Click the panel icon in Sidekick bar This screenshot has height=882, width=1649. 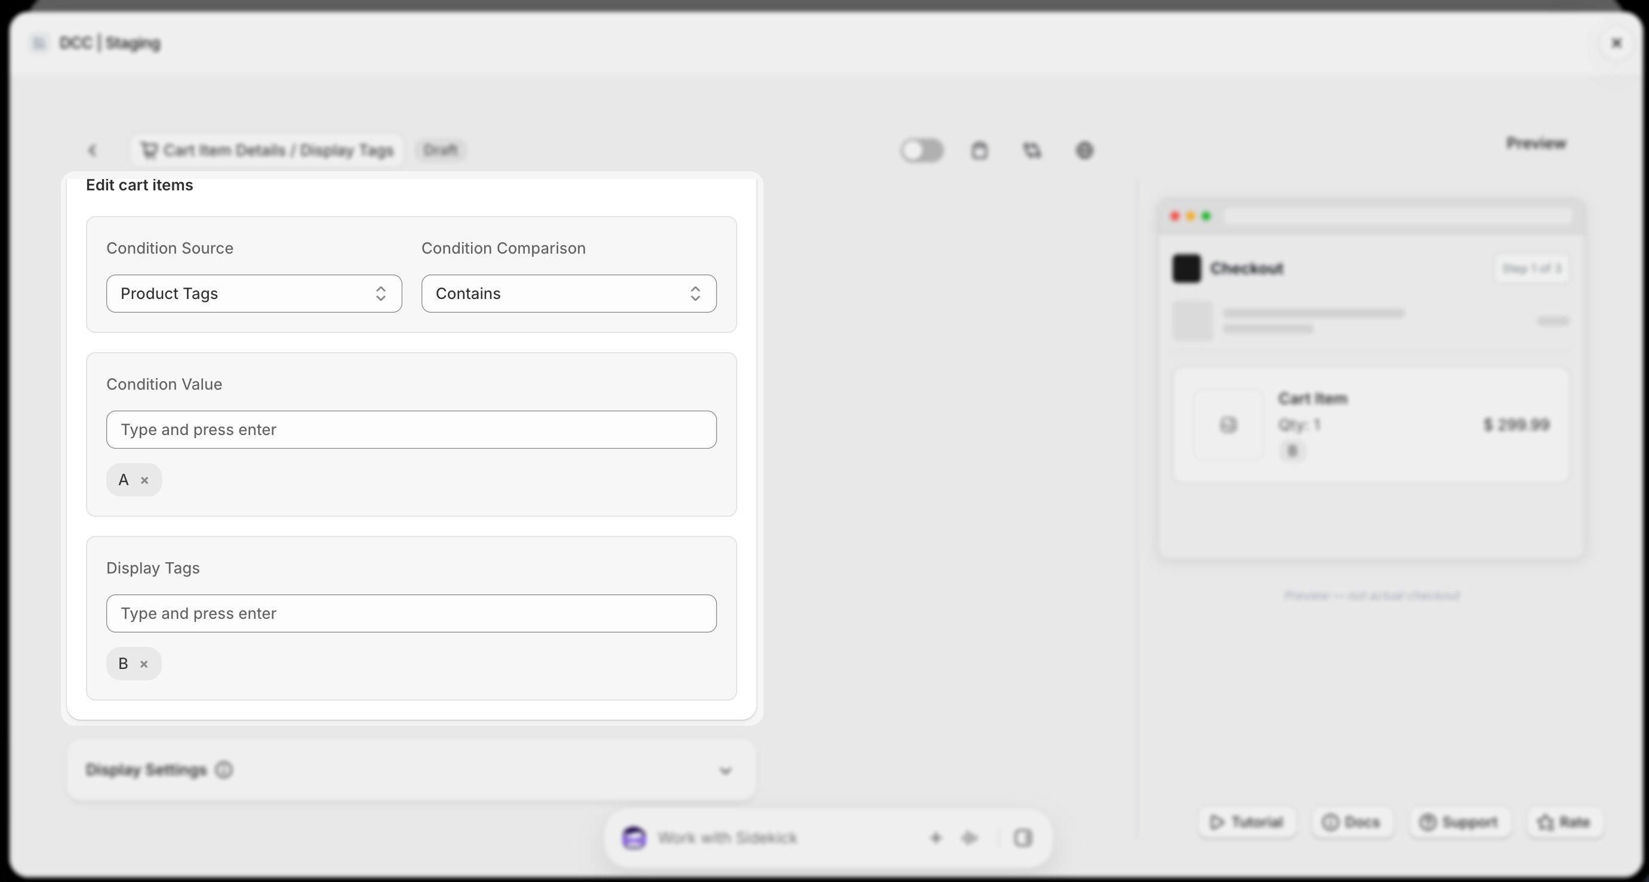coord(1023,838)
